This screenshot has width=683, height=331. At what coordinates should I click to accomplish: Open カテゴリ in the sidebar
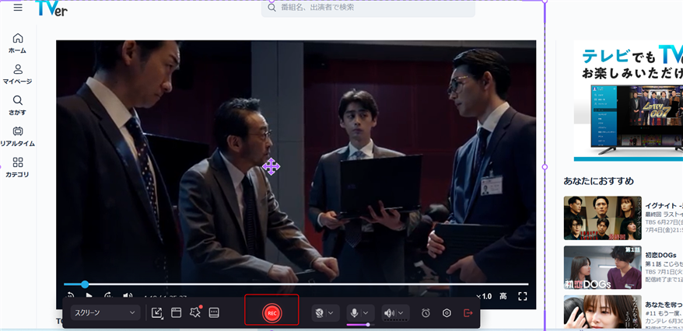tap(17, 168)
